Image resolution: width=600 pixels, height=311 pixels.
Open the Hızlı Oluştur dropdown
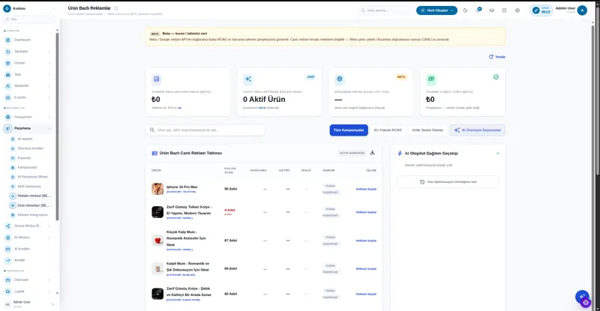click(x=436, y=10)
